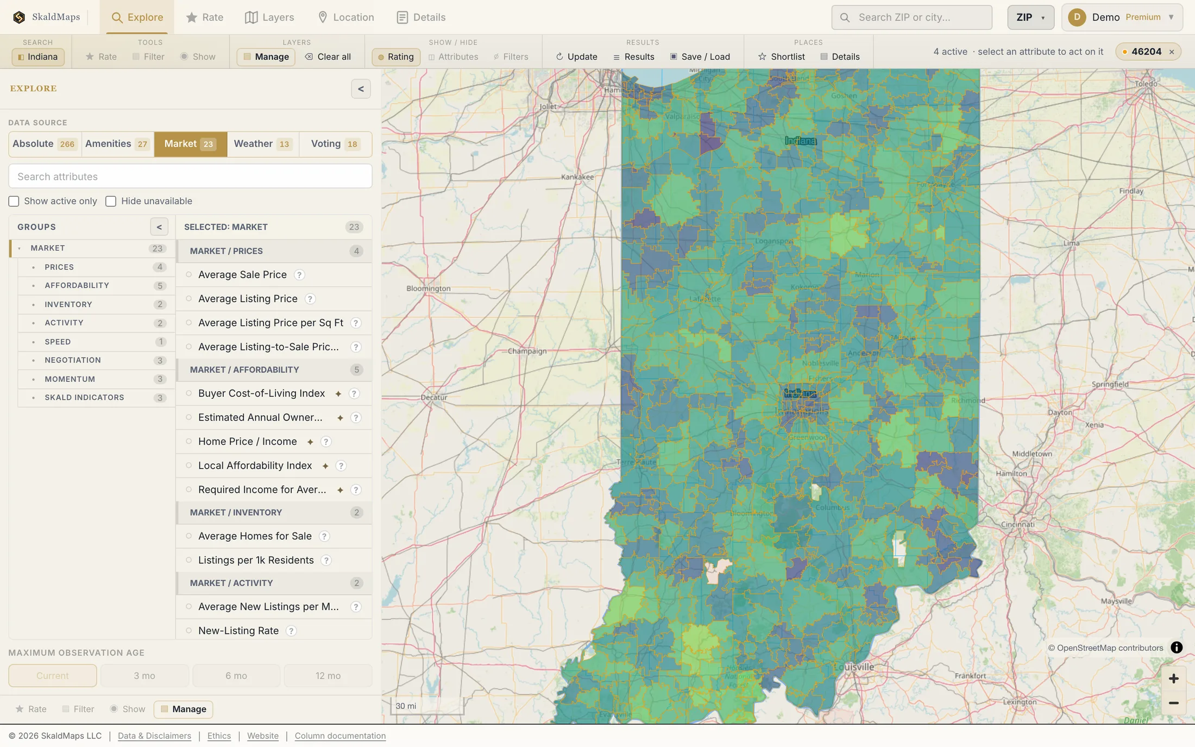Open the ZIP geography dropdown
Viewport: 1195px width, 747px height.
(x=1030, y=17)
